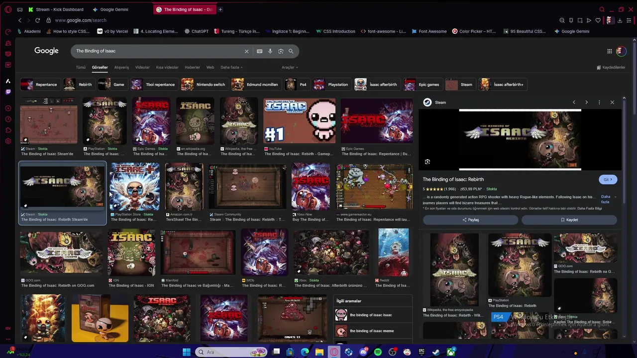This screenshot has height=358, width=637.
Task: Open the 'Font Awesome' bookmark
Action: click(429, 31)
